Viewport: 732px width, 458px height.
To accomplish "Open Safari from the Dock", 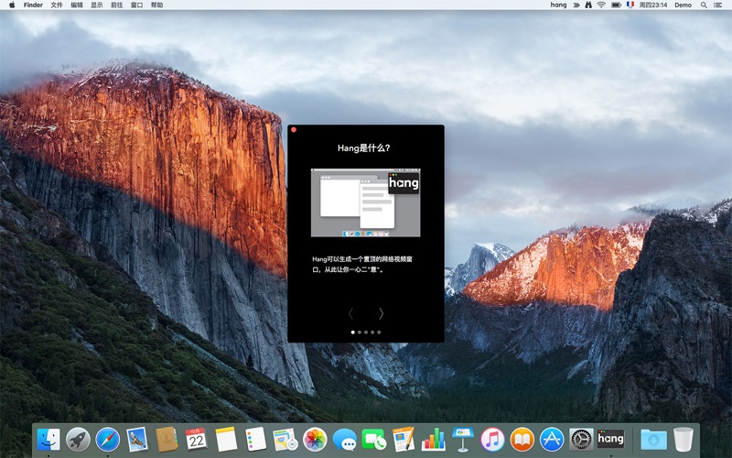I will (108, 439).
